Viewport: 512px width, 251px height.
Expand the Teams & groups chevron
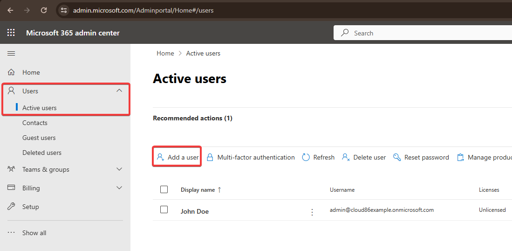[120, 169]
